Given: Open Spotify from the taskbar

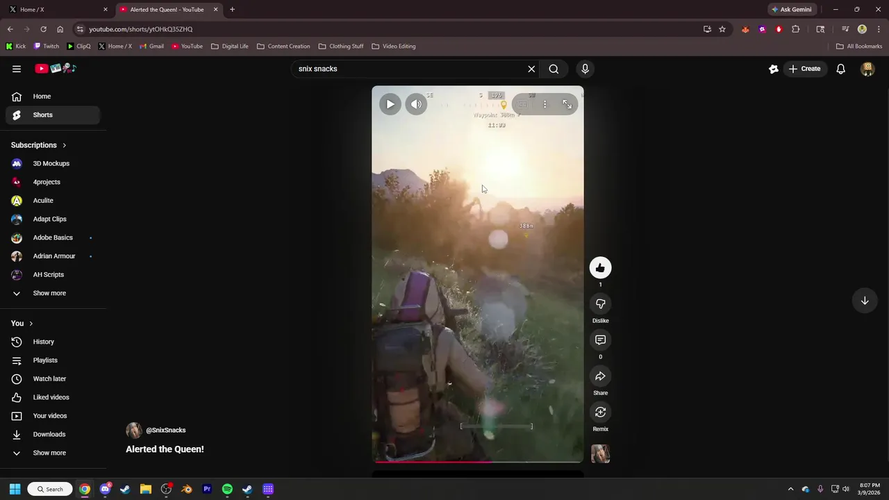Looking at the screenshot, I should [x=227, y=490].
